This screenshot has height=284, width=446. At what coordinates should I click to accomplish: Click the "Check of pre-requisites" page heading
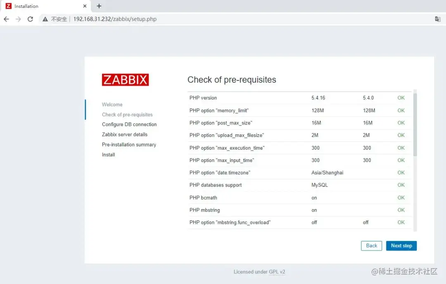click(232, 80)
